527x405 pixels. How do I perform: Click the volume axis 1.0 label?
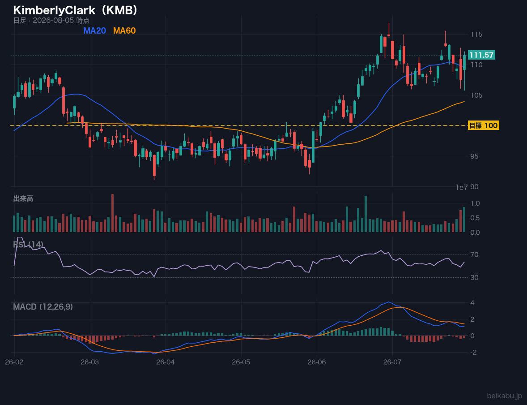[475, 203]
